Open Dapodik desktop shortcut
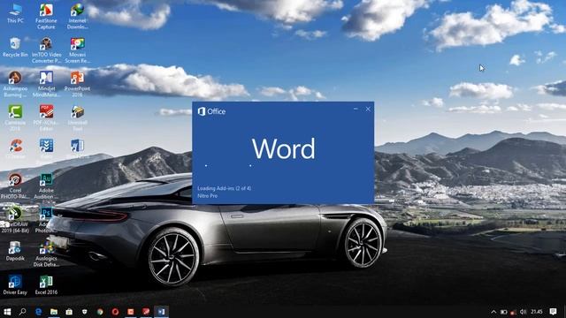The height and width of the screenshot is (318, 566). click(15, 251)
